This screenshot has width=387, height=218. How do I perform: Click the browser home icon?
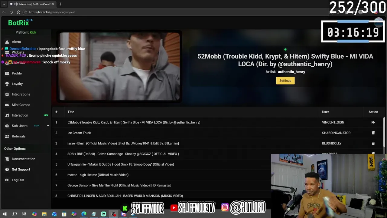pyautogui.click(x=18, y=12)
